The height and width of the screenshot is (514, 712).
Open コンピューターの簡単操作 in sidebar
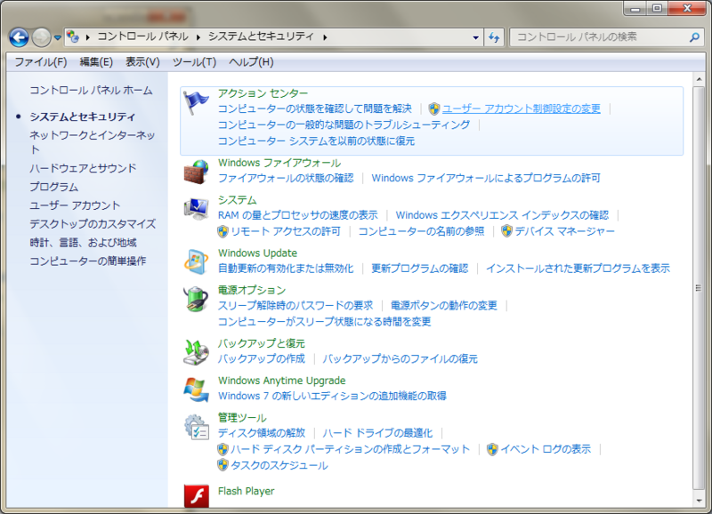pos(88,261)
